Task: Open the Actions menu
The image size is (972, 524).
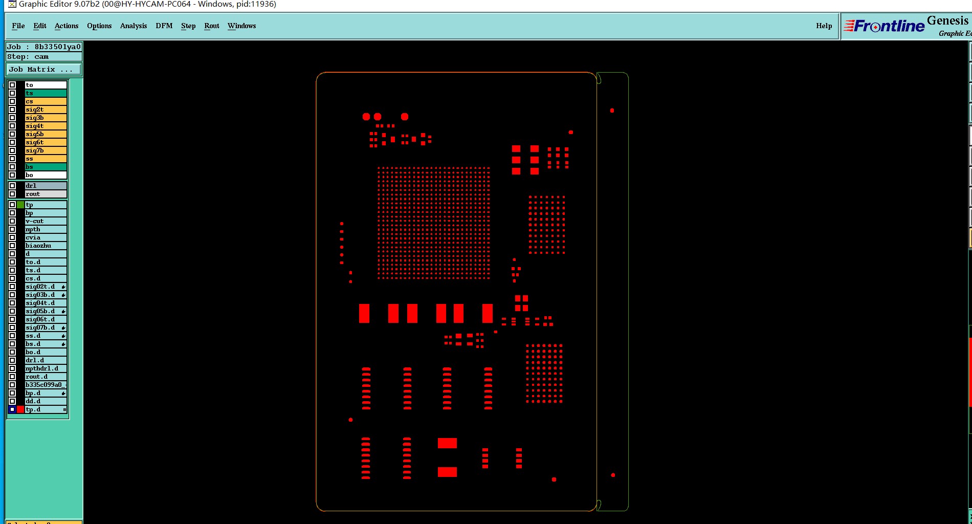Action: 67,26
